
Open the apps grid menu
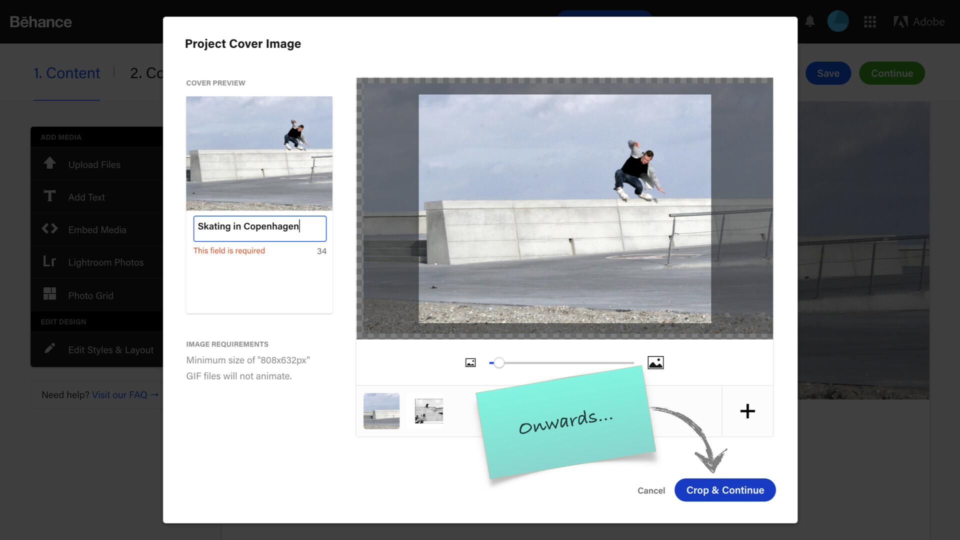[870, 21]
